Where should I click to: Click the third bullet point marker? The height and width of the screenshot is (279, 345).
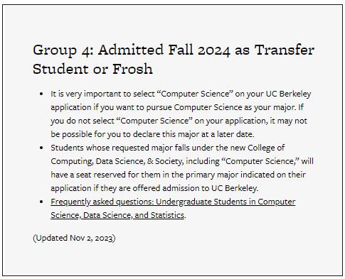click(42, 202)
